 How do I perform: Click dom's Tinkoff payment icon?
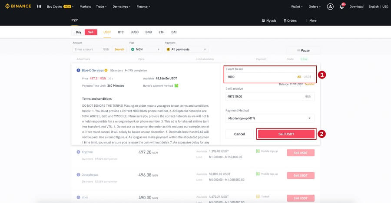258,196
